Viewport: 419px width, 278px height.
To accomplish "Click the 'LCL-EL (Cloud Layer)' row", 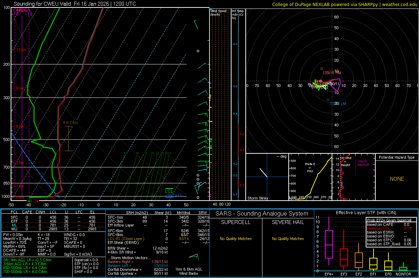I will pyautogui.click(x=158, y=239).
